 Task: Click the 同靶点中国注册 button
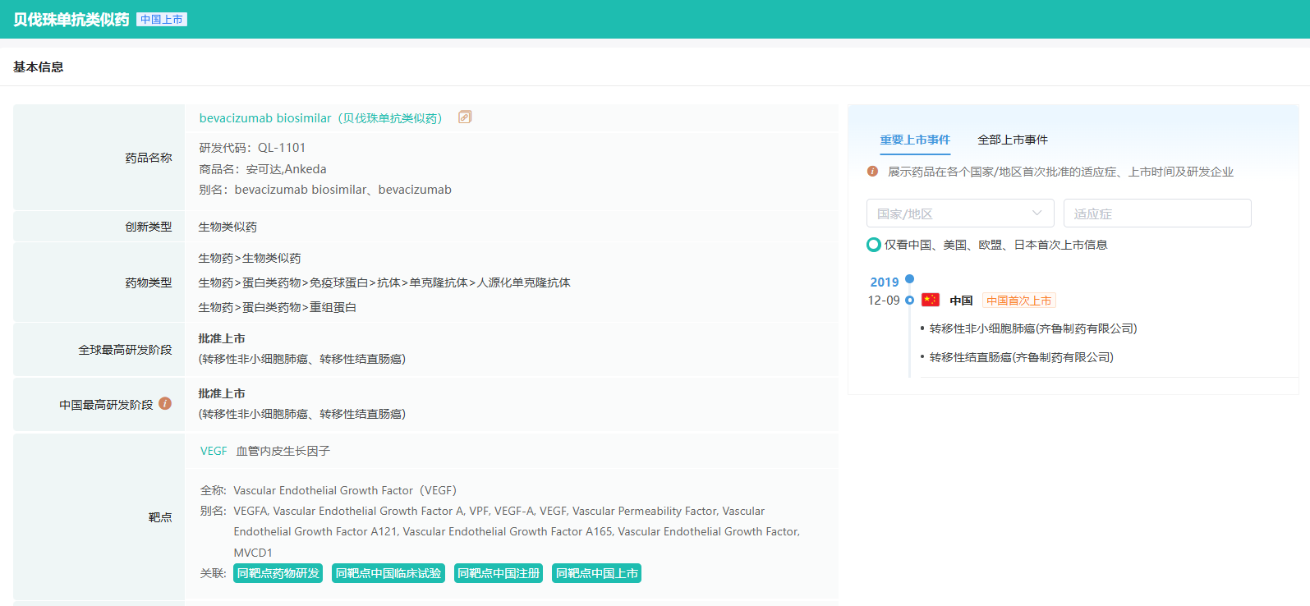coord(499,573)
